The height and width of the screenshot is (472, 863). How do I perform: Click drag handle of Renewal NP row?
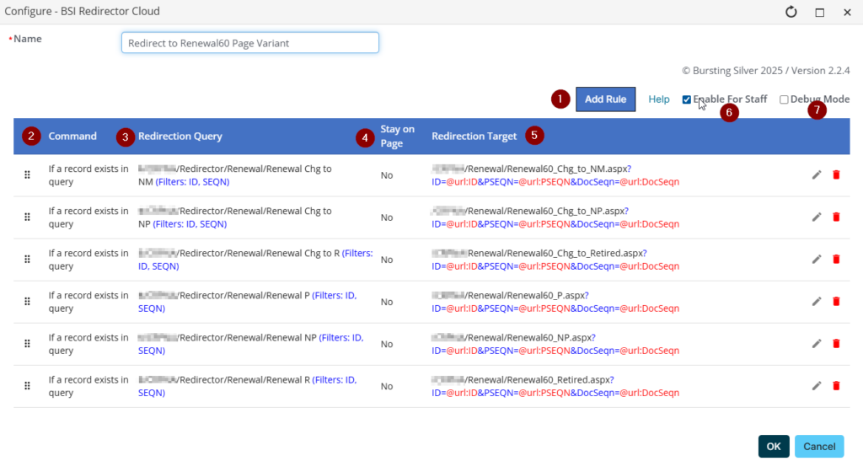coord(27,344)
